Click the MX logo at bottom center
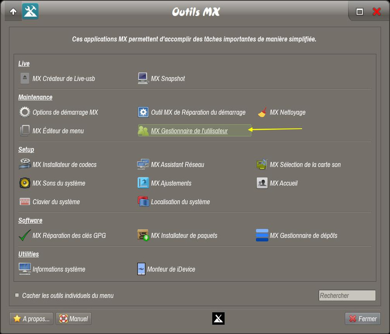 coord(219,318)
